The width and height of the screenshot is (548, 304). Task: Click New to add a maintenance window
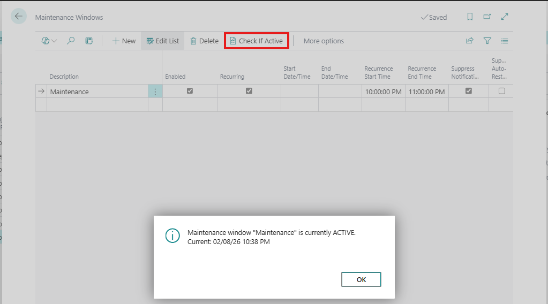(x=124, y=41)
